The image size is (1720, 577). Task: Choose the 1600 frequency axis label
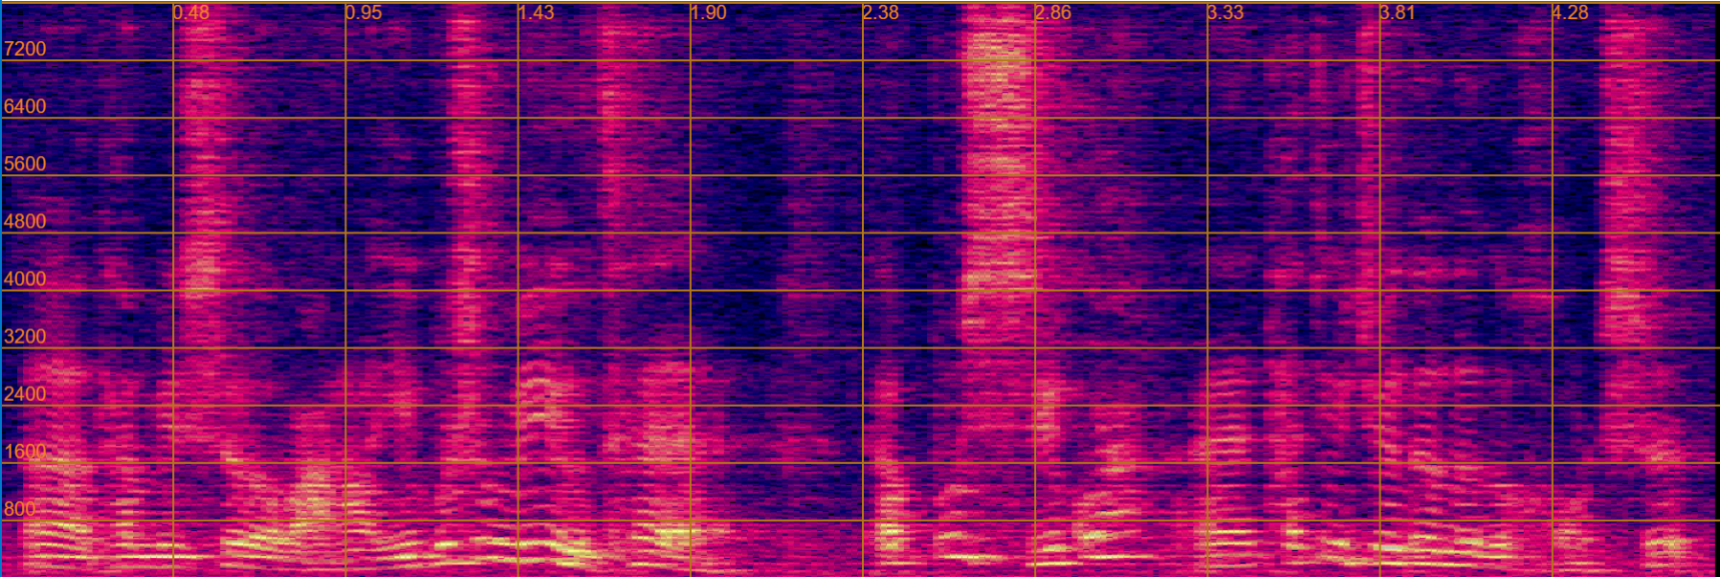pos(25,451)
